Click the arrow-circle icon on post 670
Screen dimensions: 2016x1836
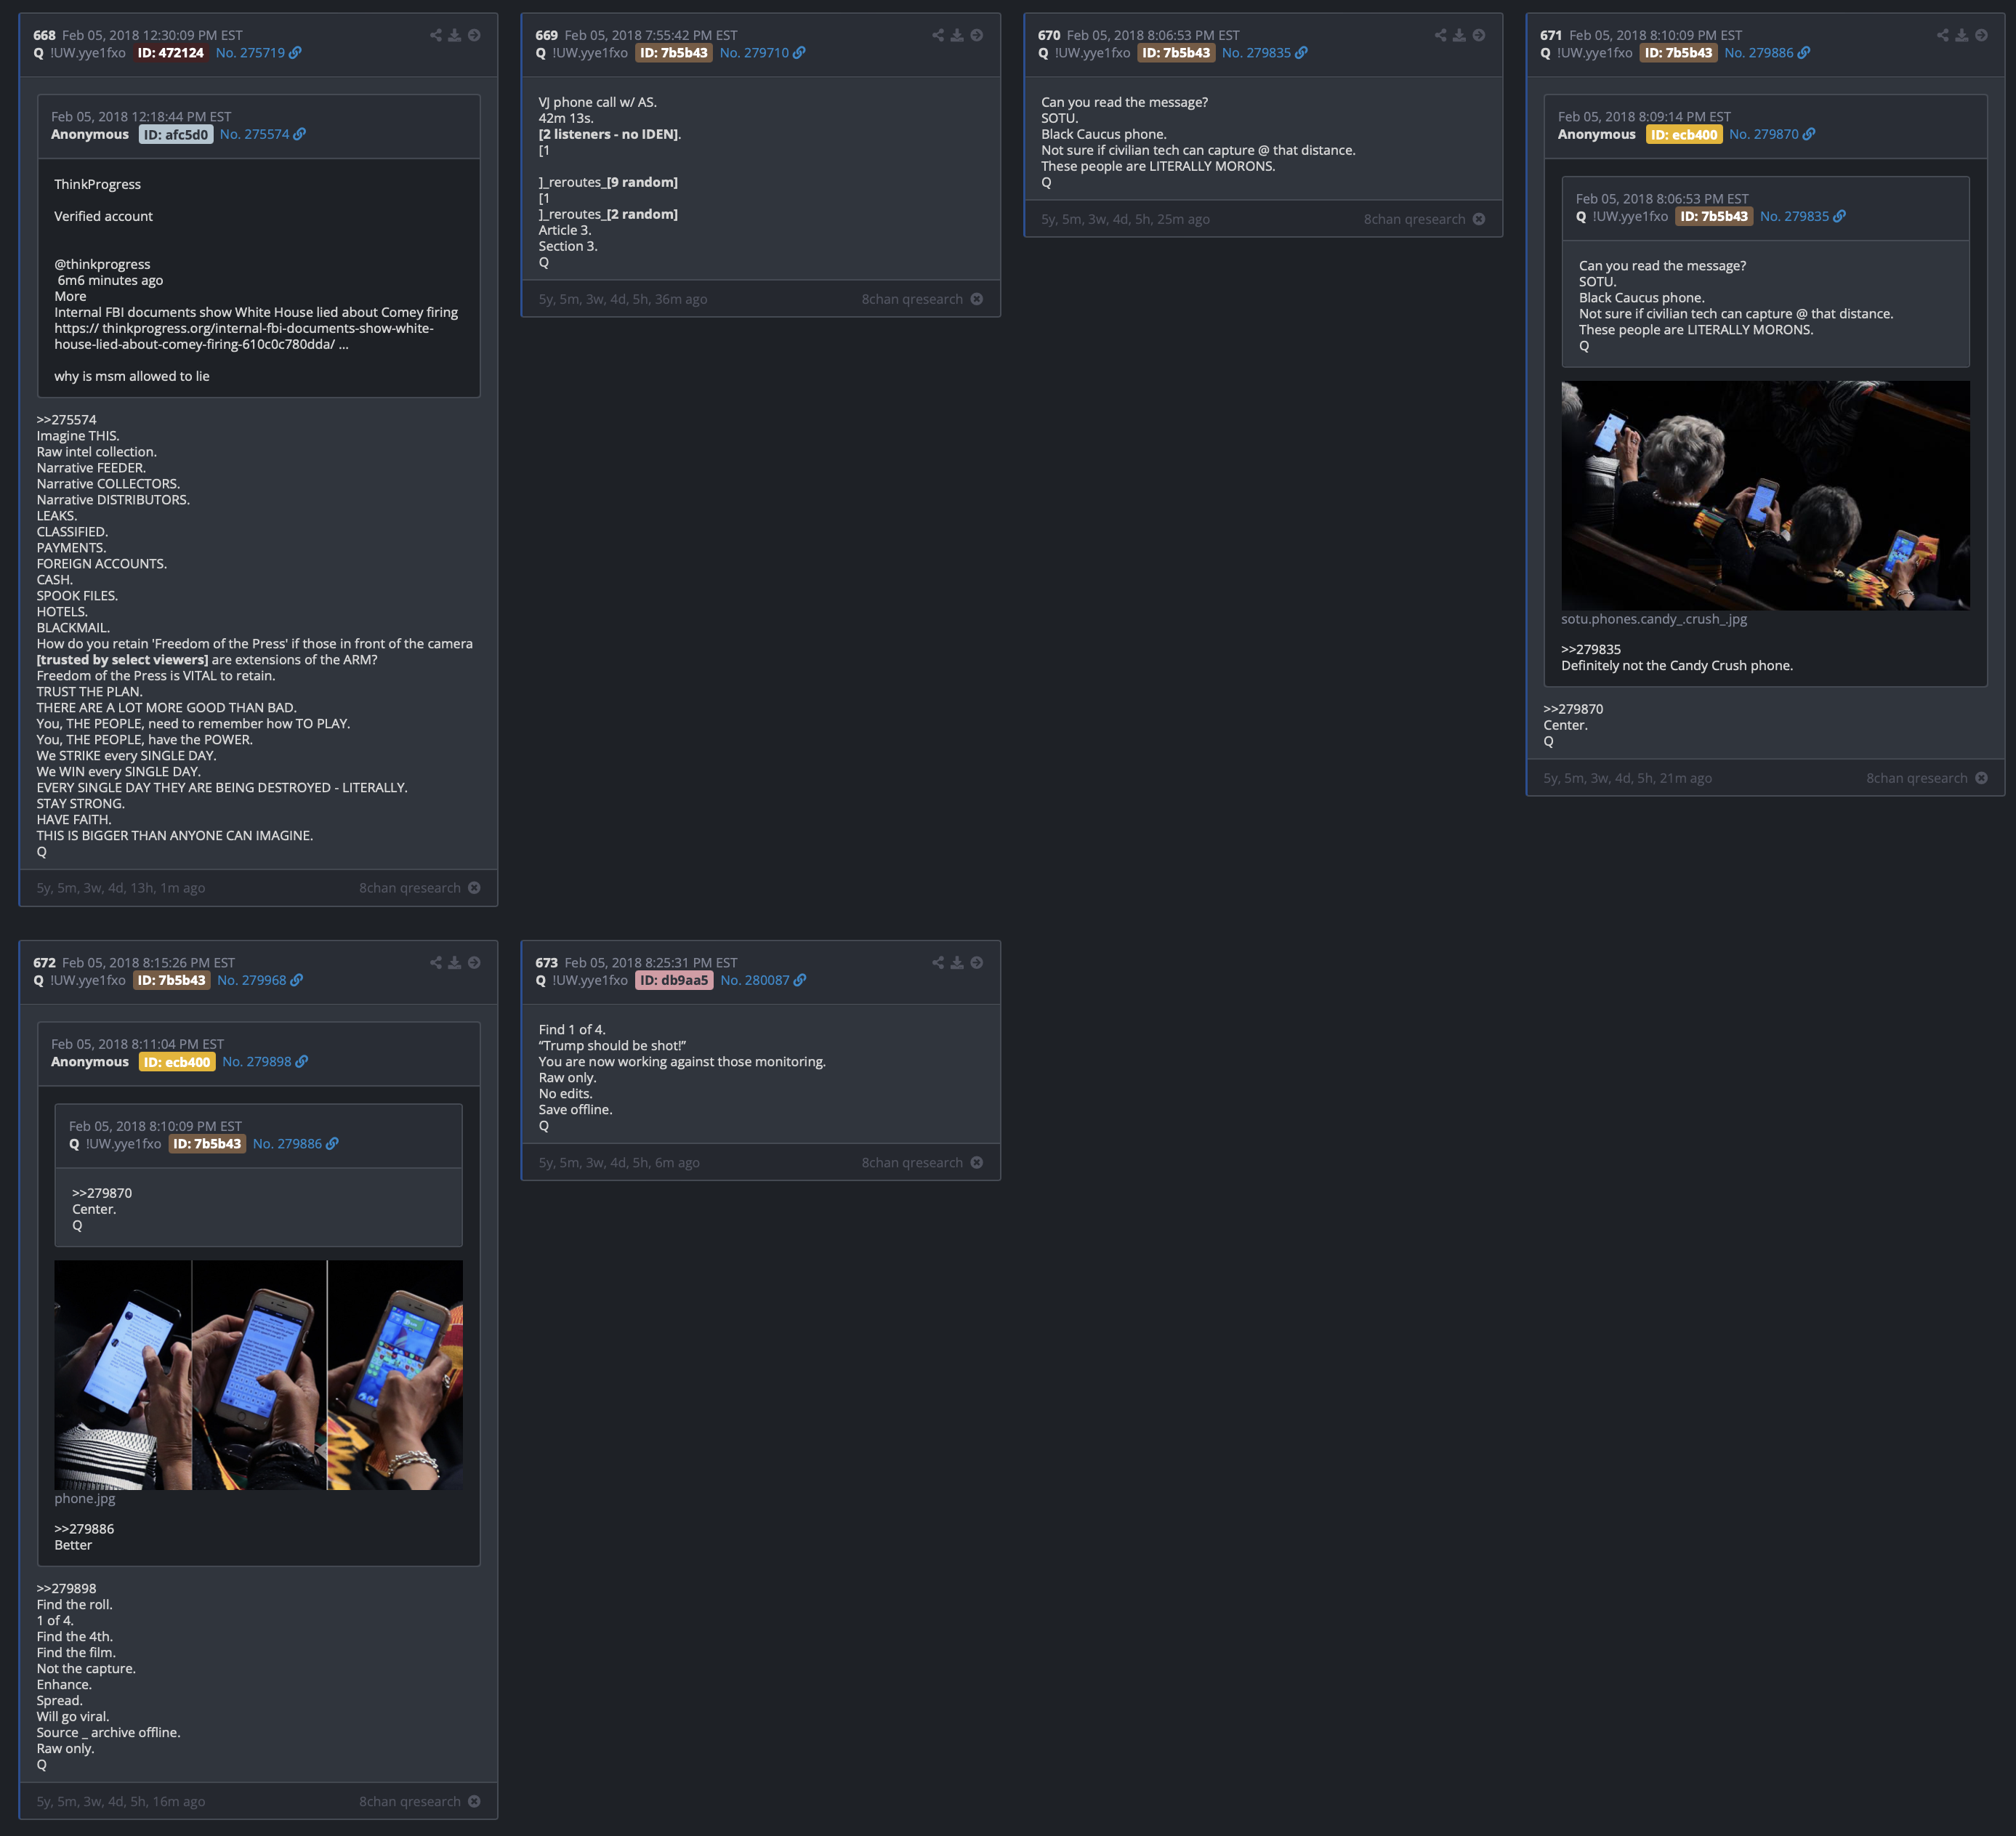1479,35
